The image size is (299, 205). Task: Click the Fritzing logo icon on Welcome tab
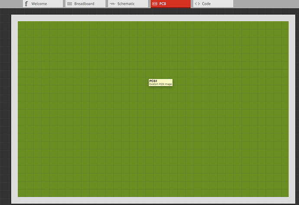click(x=26, y=3)
